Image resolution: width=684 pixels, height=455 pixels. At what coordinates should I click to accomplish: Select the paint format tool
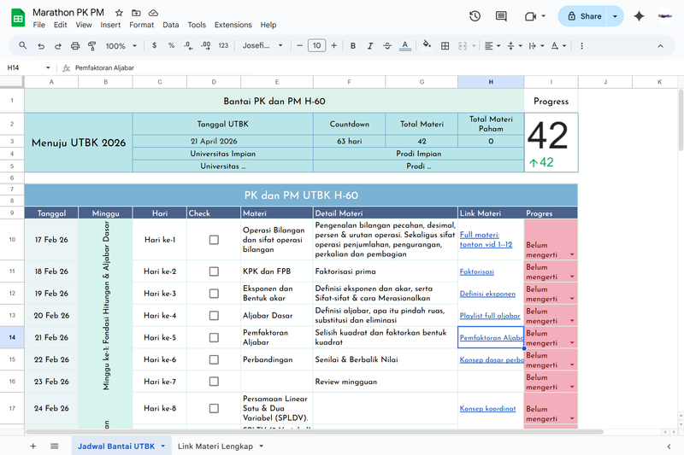point(92,45)
